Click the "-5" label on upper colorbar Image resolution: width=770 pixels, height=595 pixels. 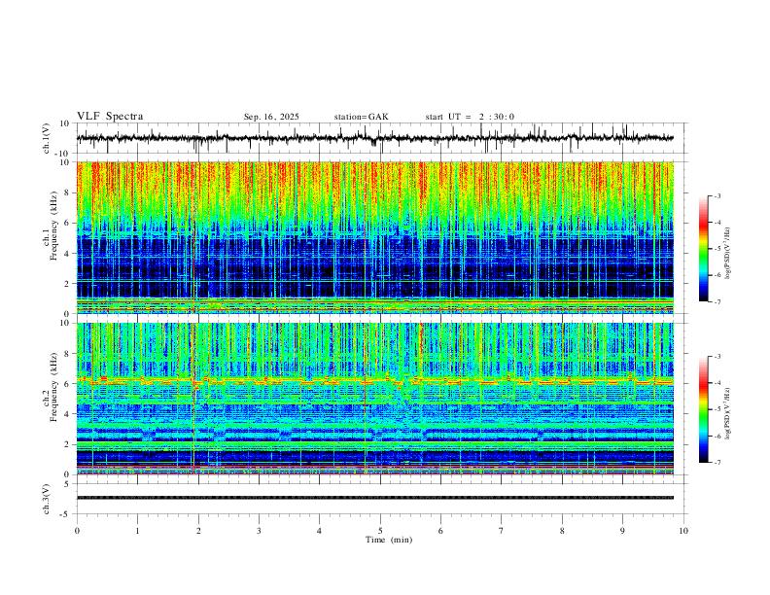click(x=717, y=249)
